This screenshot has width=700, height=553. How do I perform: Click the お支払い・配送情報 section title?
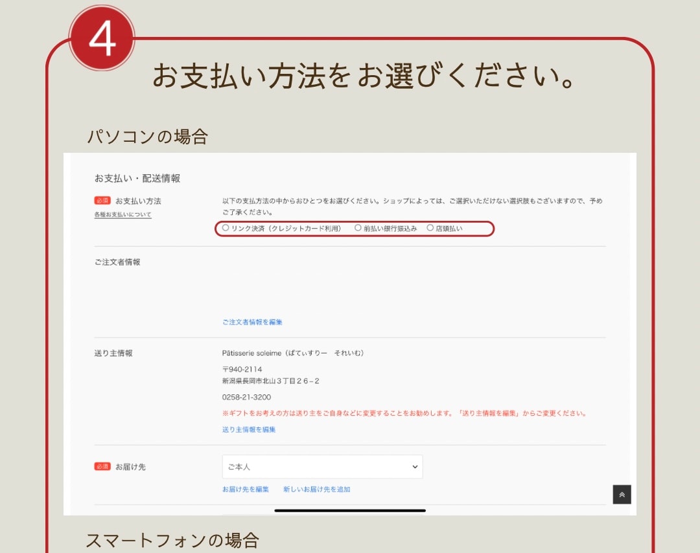137,178
